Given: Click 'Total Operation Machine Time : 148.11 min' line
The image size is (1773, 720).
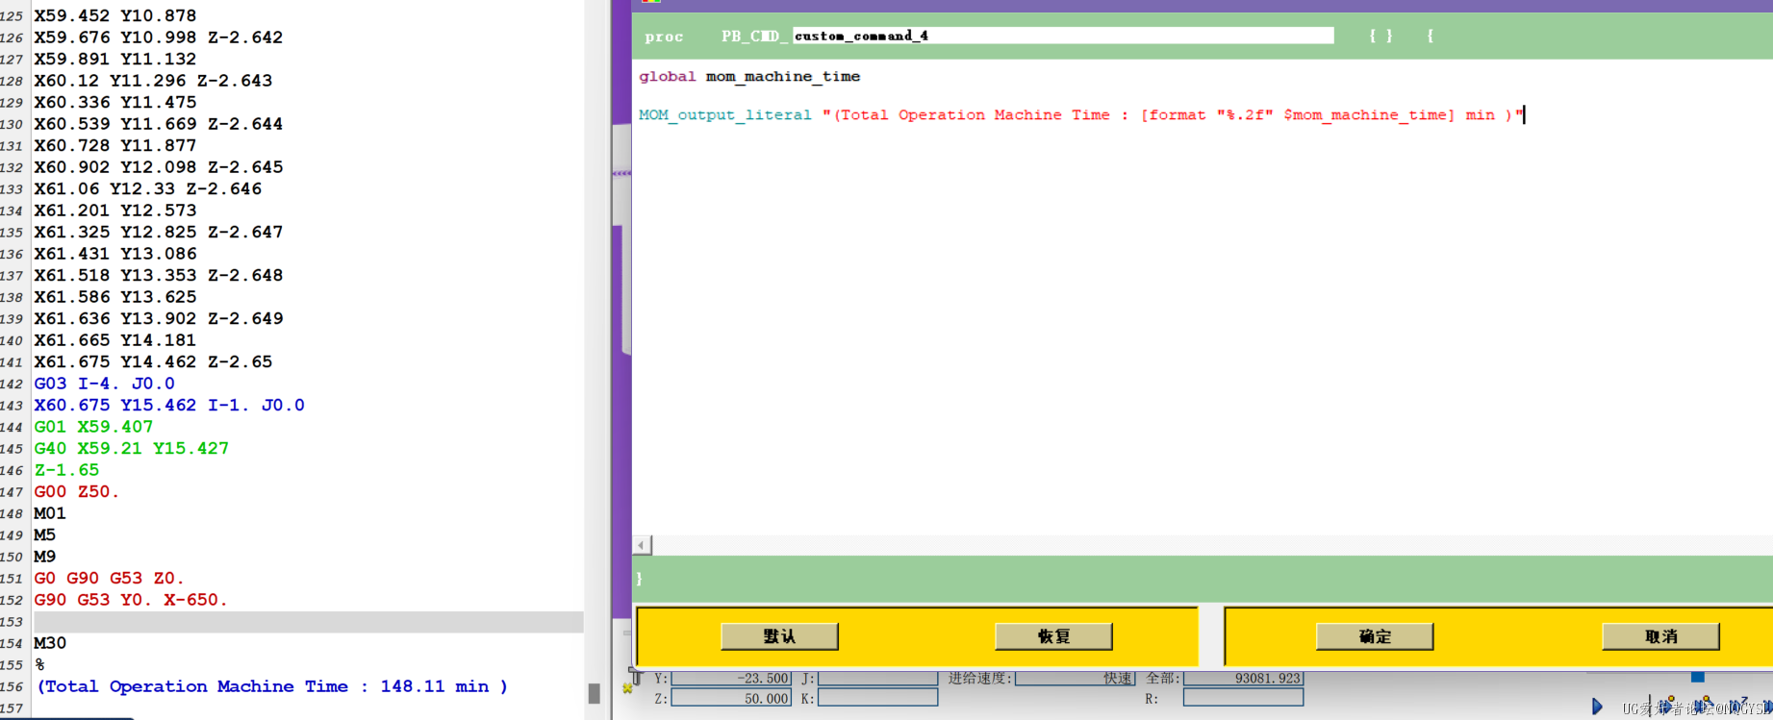Looking at the screenshot, I should (272, 686).
